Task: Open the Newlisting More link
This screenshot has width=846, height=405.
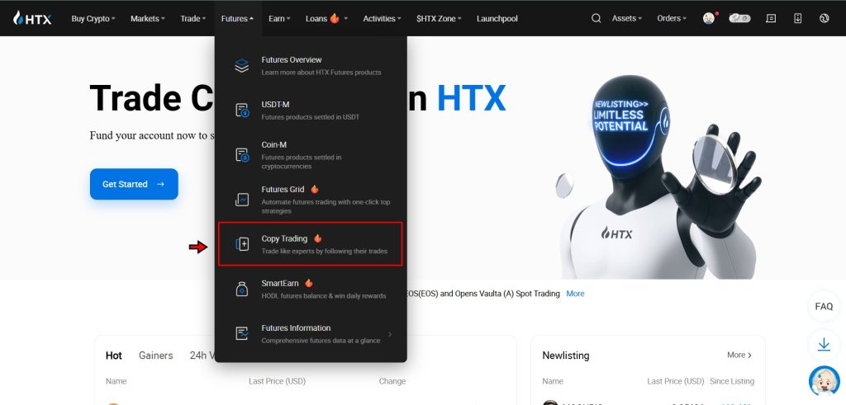Action: coord(739,355)
